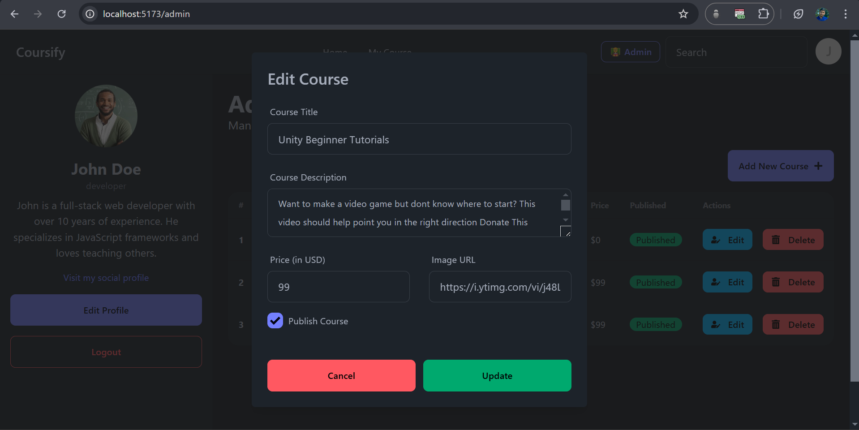This screenshot has height=430, width=859.
Task: Delete the course in row 3
Action: [793, 325]
